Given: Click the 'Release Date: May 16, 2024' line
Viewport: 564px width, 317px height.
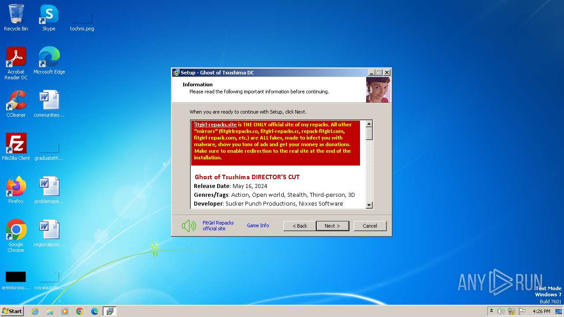Looking at the screenshot, I should point(230,186).
